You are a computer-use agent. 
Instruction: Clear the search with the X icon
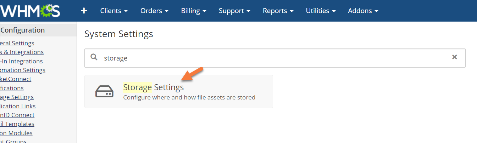[454, 57]
